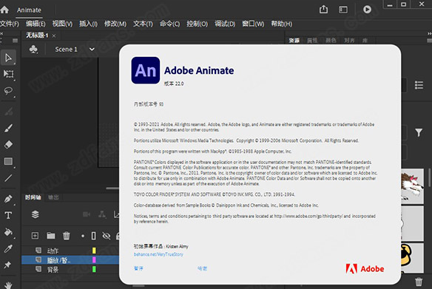Click the edit symbols club icon

(x=33, y=50)
